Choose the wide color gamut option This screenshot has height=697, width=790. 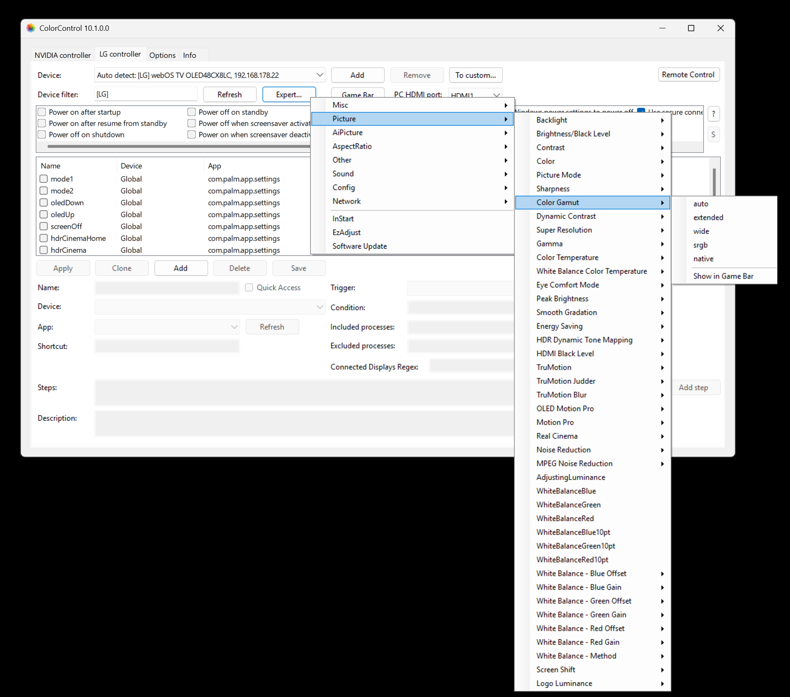724,231
